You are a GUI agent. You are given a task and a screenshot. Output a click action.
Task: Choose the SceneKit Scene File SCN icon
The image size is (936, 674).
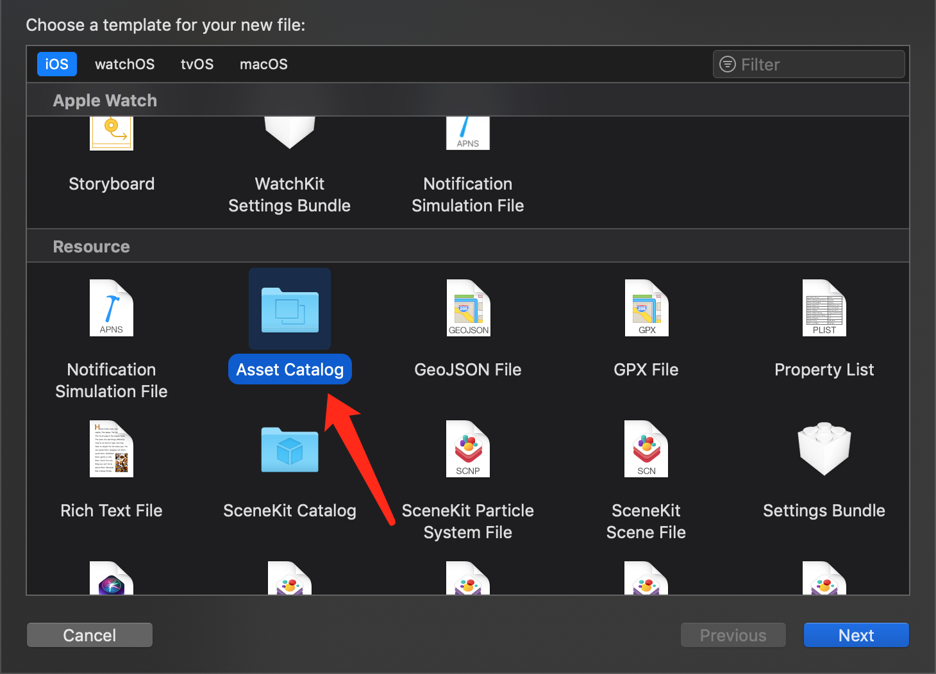[646, 449]
